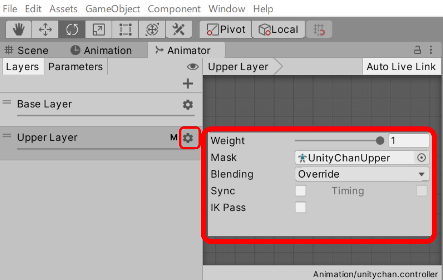Enable the Sync checkbox
The height and width of the screenshot is (280, 443).
point(300,191)
